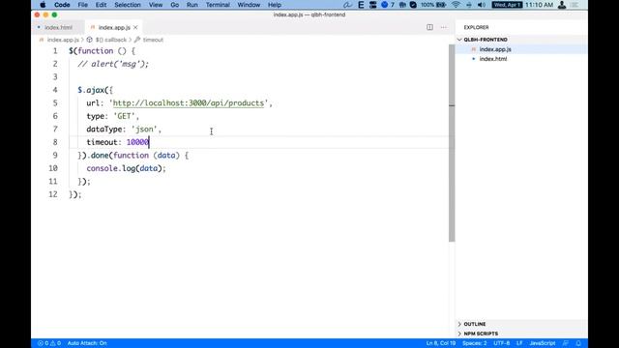619x348 pixels.
Task: Switch to the index.app.js editor tab
Action: click(x=114, y=27)
